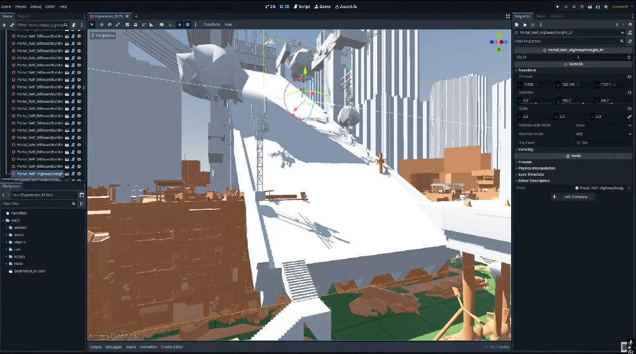
Task: Open the Script property dropdown
Action: click(x=630, y=188)
